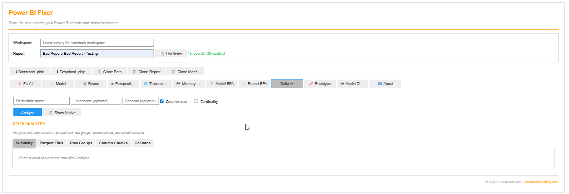Open the Translations tab with globe icon
The image size is (569, 194).
156,84
